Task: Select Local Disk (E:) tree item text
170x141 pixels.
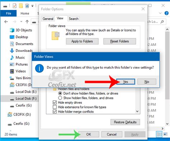Action: [x=26, y=92]
